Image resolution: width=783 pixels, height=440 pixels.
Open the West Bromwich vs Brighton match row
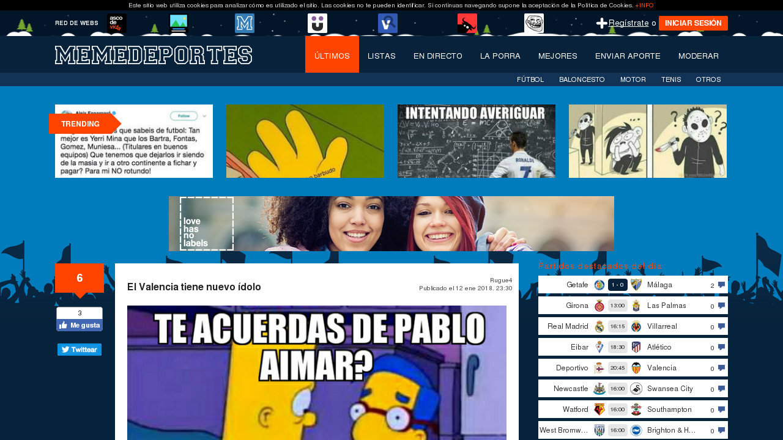click(633, 430)
